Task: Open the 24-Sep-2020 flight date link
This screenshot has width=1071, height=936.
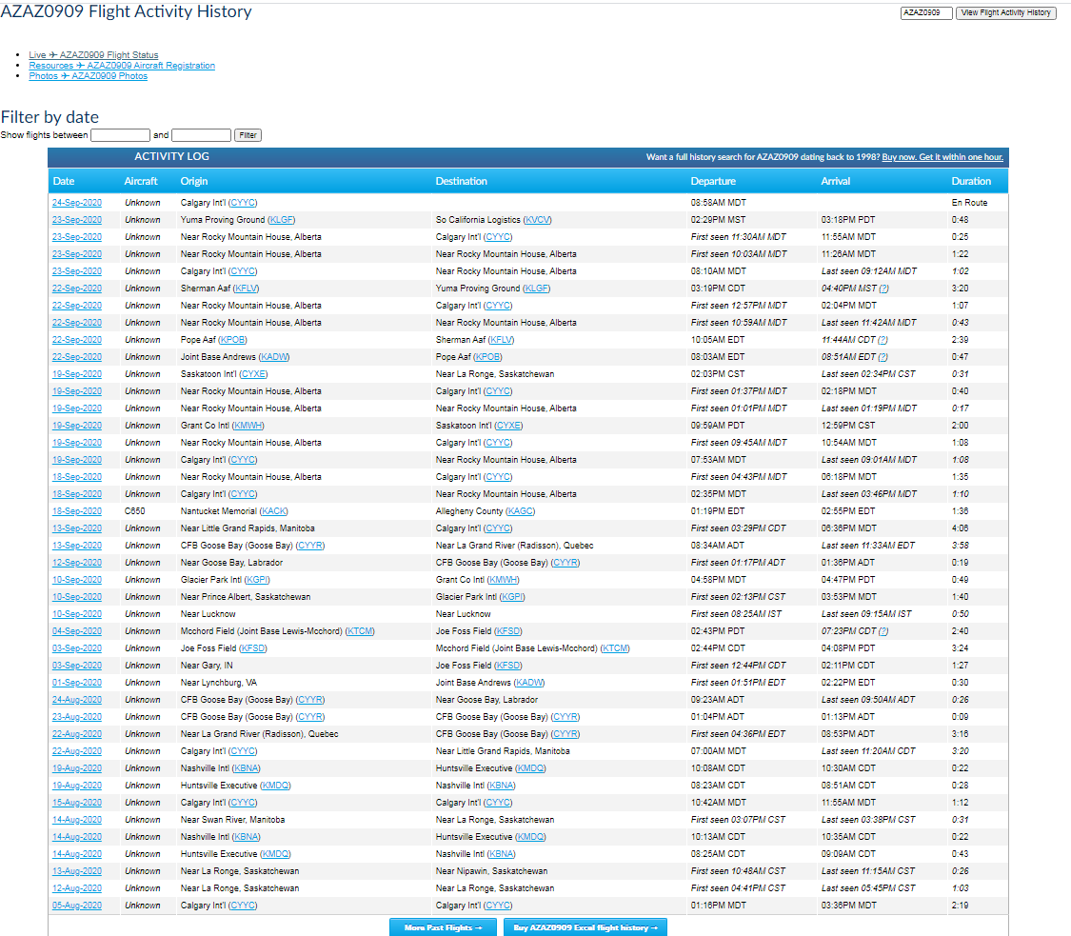Action: 76,203
